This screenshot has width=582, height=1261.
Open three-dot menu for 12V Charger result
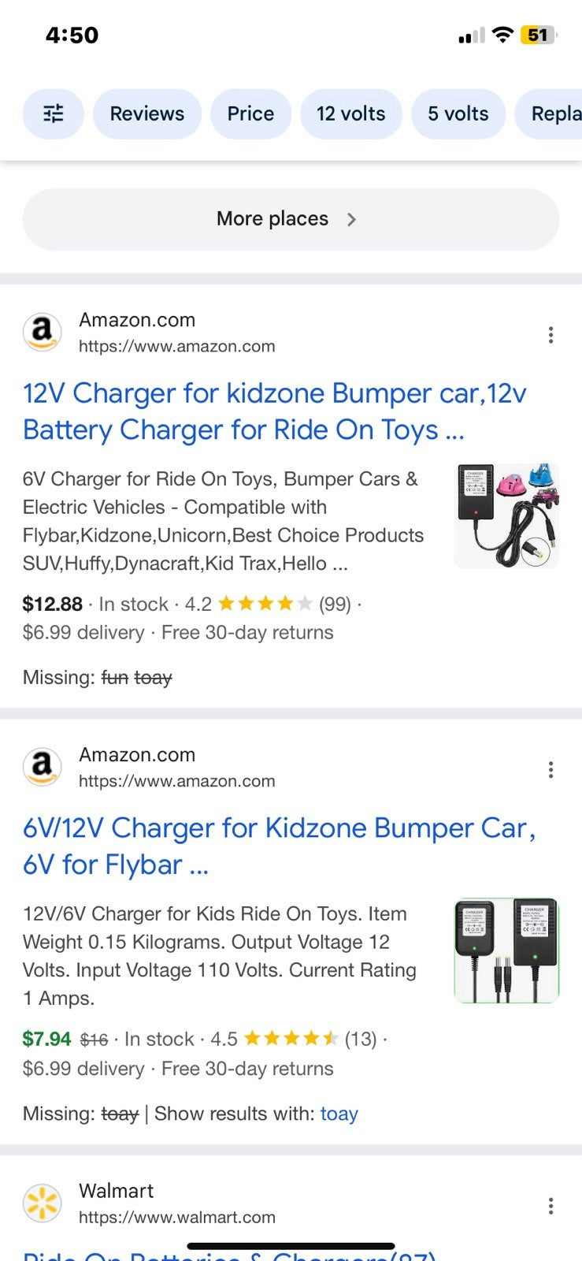[x=550, y=335]
